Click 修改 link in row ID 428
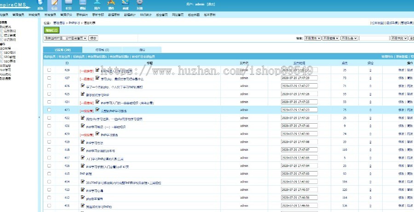 tap(401, 70)
